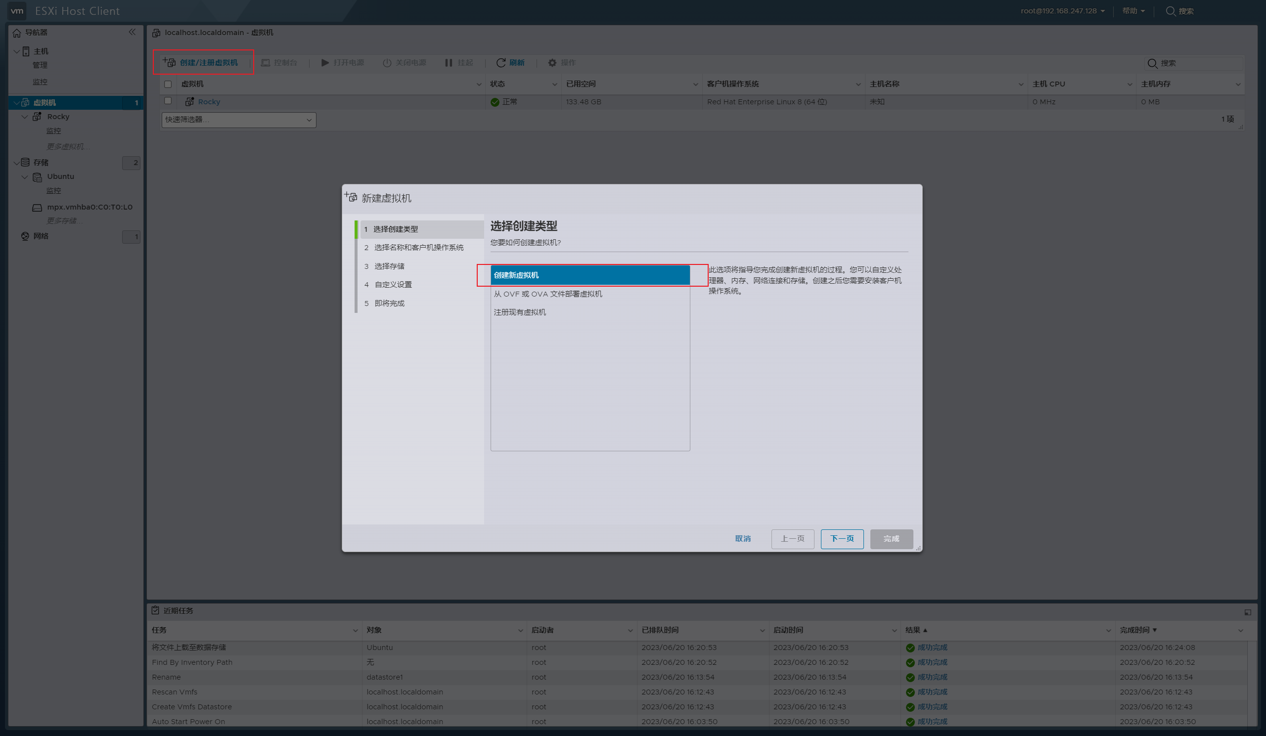Open the Rocky VM link in table

[209, 101]
